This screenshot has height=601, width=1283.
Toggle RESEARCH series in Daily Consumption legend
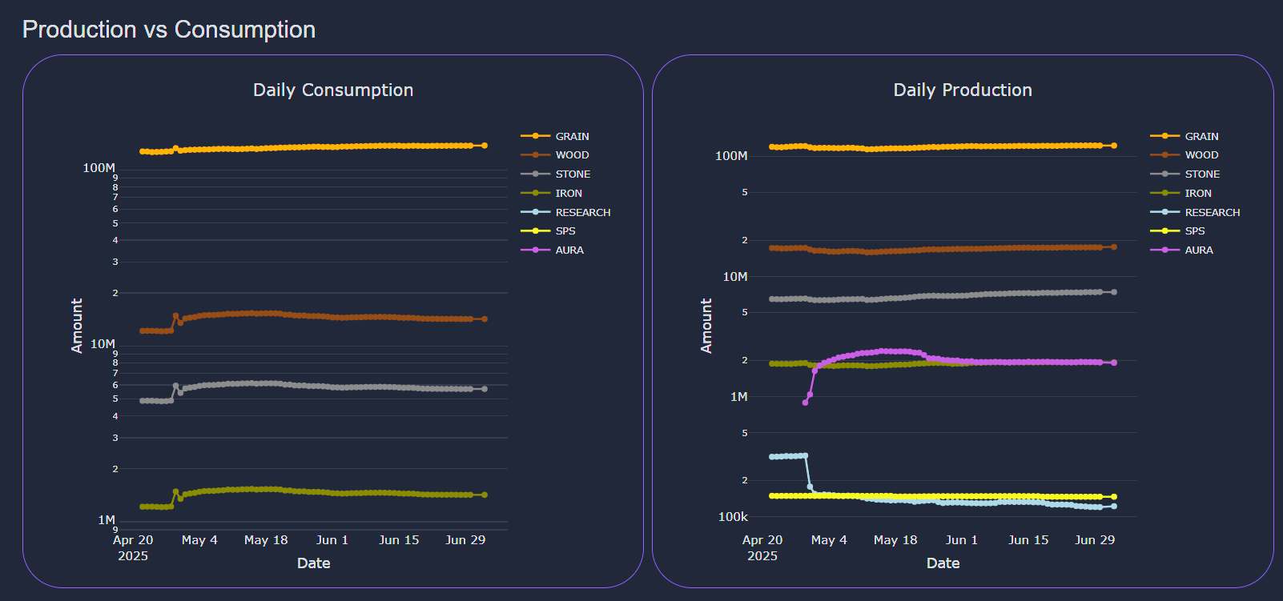(565, 212)
